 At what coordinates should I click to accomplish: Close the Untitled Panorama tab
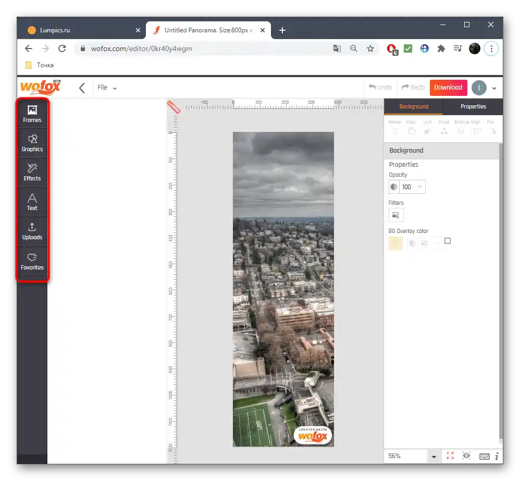click(263, 30)
